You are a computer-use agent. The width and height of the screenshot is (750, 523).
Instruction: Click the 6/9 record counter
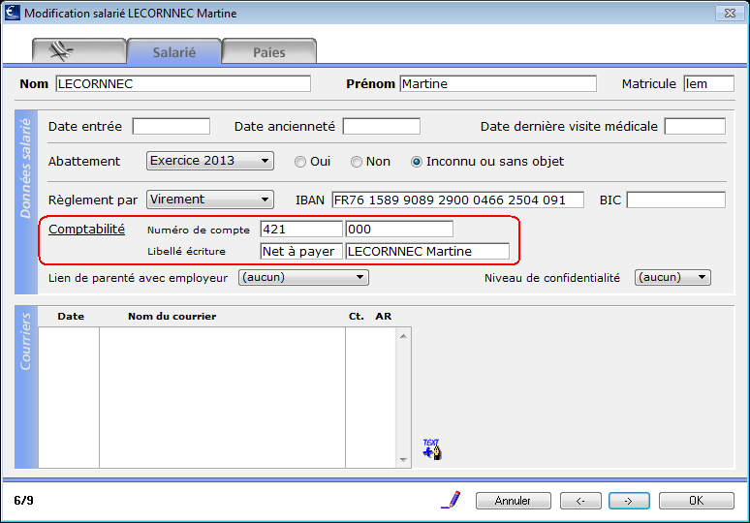coord(23,500)
